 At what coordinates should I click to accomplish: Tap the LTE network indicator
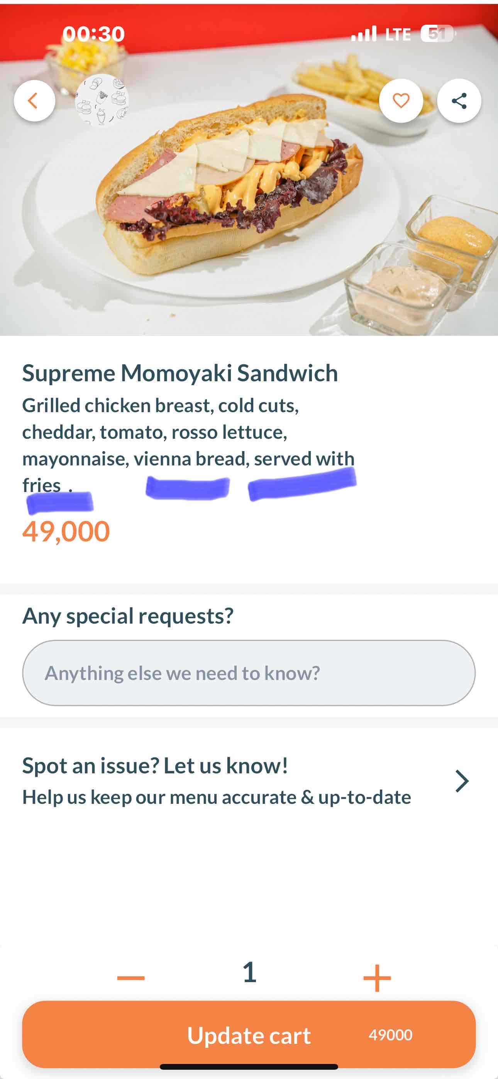tap(398, 34)
